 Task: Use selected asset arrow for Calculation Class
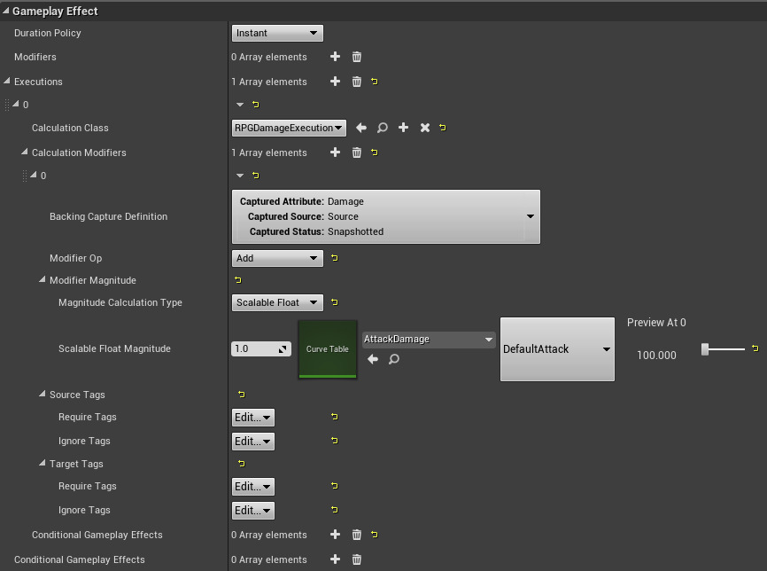[x=361, y=128]
